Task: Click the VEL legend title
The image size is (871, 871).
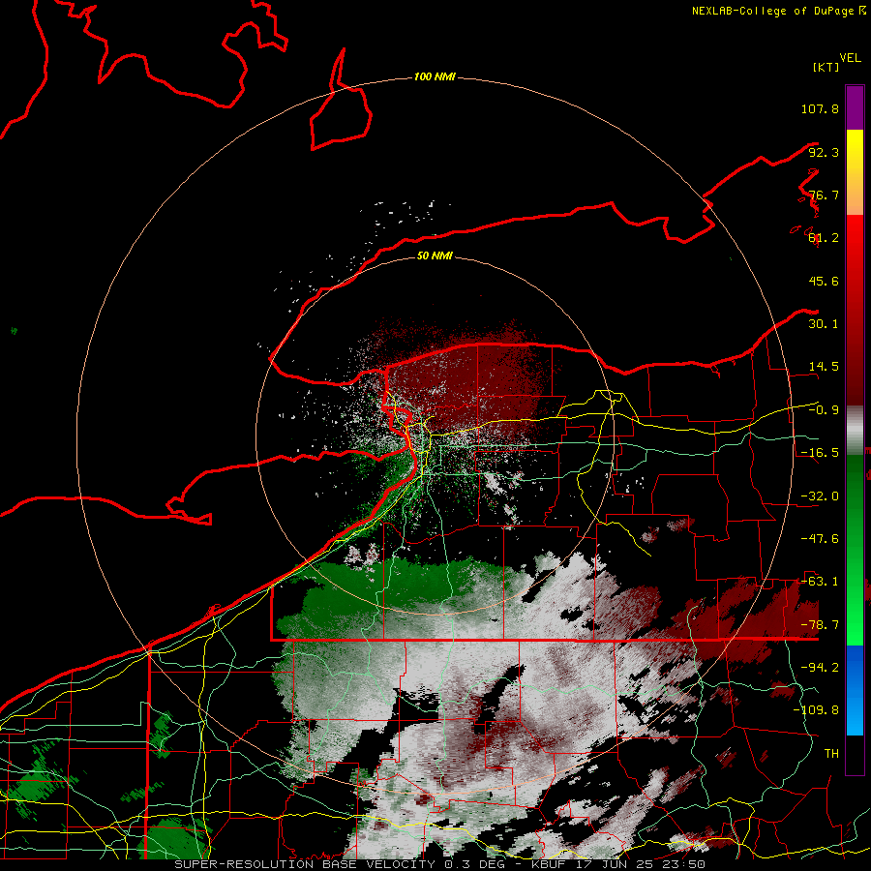Action: [x=850, y=58]
